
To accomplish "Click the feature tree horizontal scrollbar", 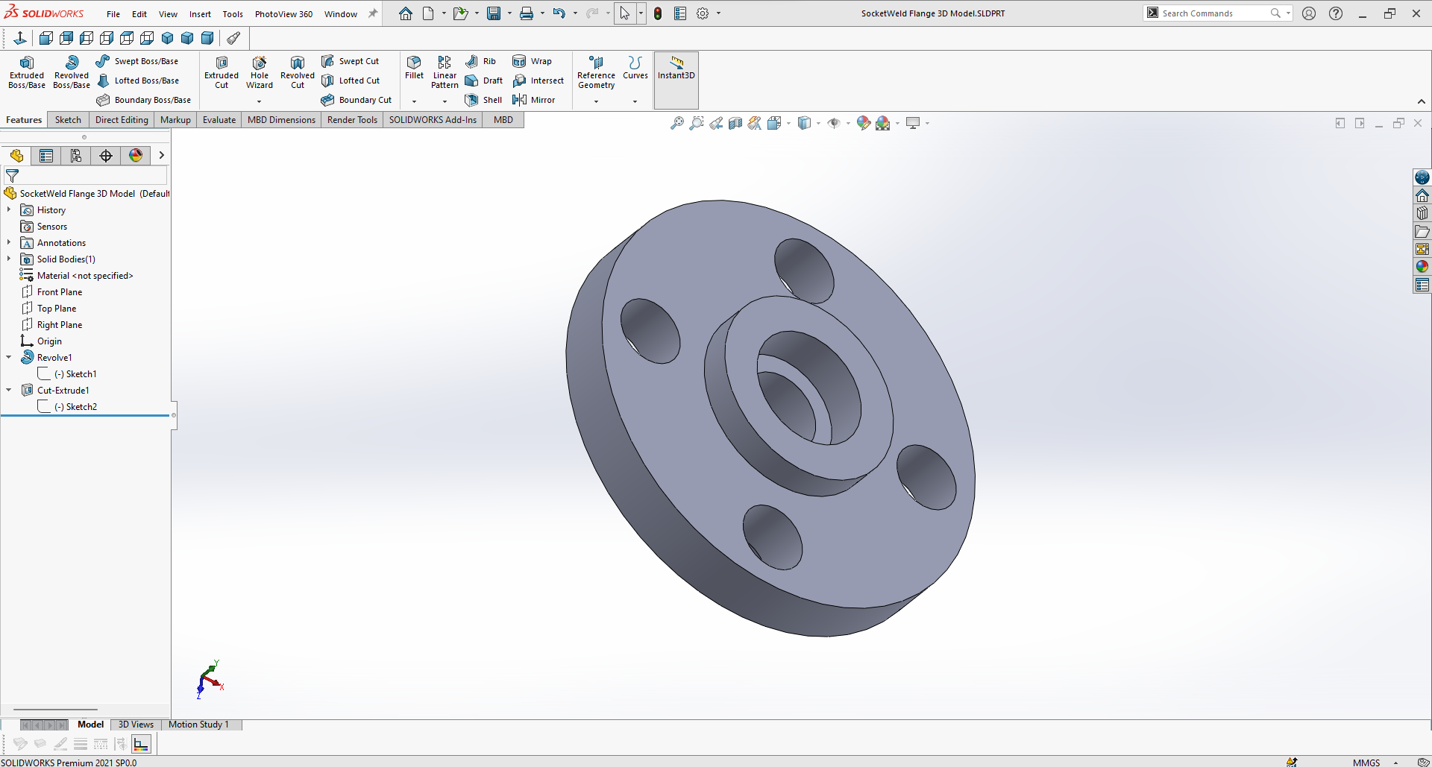I will click(x=55, y=710).
